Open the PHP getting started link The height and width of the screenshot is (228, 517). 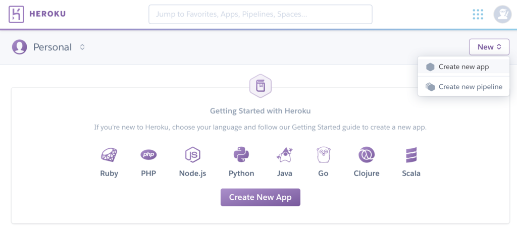click(148, 174)
